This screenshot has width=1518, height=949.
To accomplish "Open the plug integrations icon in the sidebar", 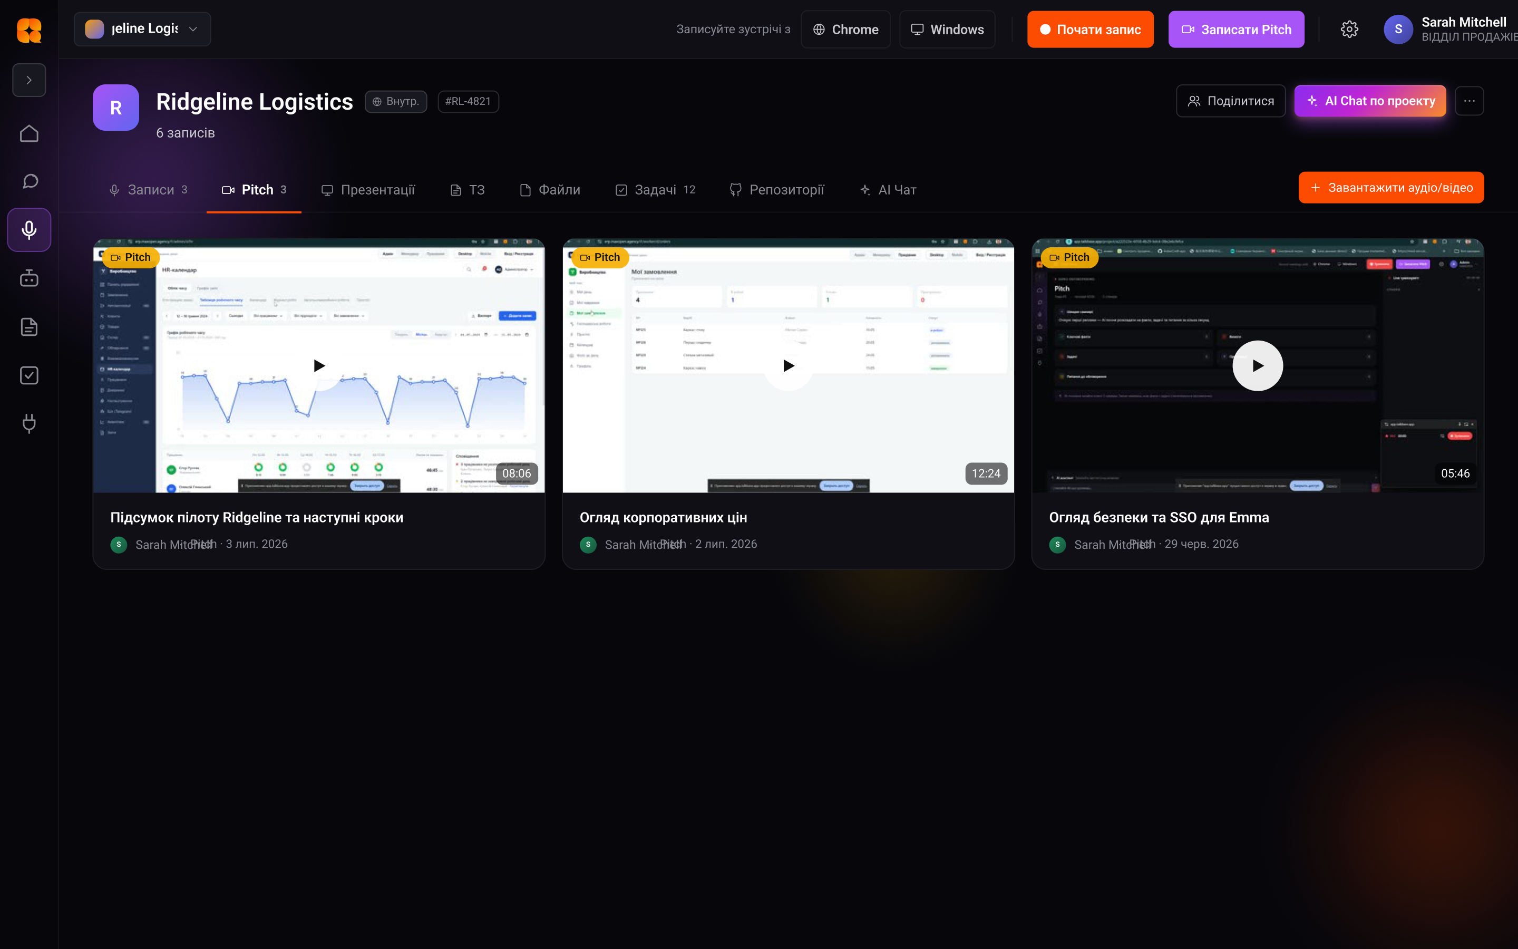I will tap(29, 424).
